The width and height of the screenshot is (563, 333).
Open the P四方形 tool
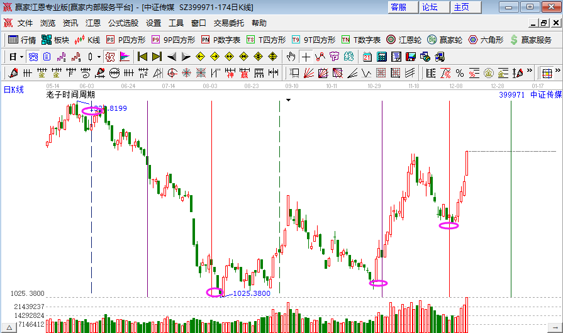tap(126, 40)
